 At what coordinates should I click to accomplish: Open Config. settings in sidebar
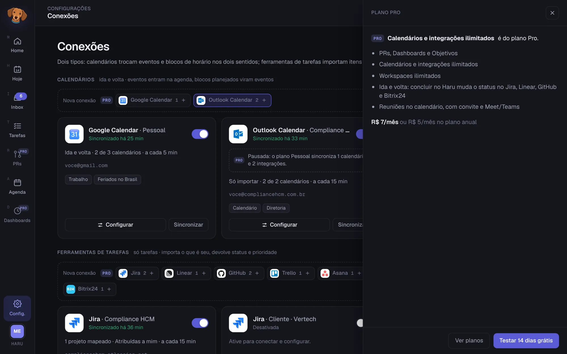[17, 308]
